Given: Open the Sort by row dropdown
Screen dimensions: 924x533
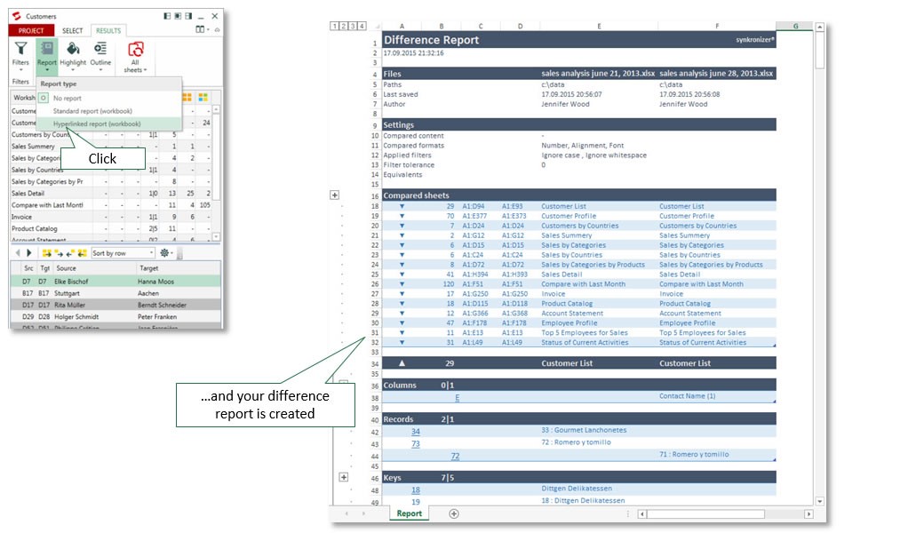Looking at the screenshot, I should pyautogui.click(x=123, y=252).
